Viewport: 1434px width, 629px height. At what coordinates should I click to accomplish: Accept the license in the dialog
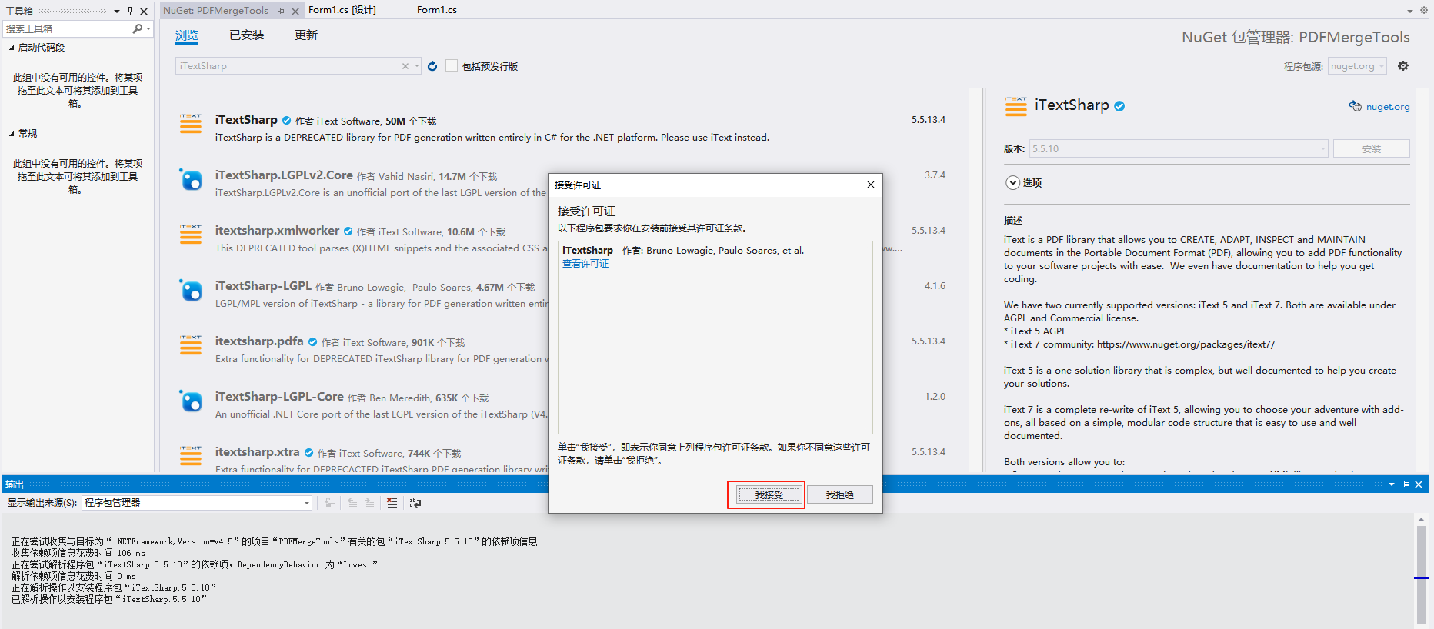click(769, 494)
